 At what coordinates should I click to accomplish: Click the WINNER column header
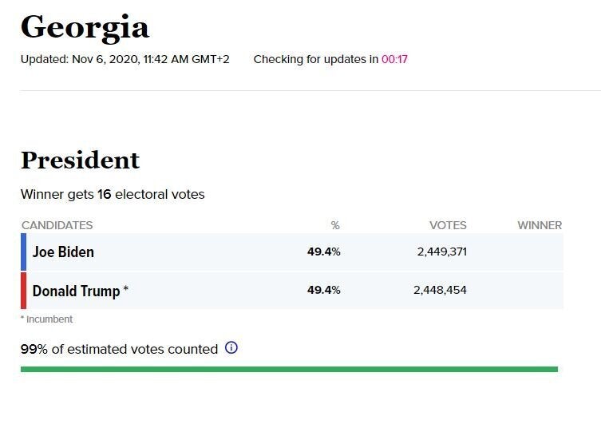coord(540,225)
